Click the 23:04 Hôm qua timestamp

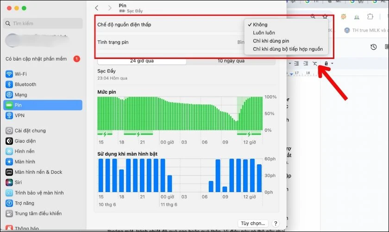pos(112,78)
